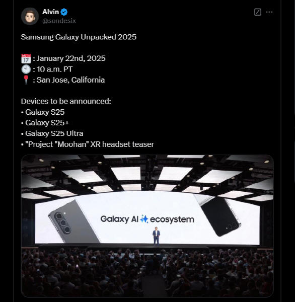Open the Grok explain-post icon

[258, 12]
